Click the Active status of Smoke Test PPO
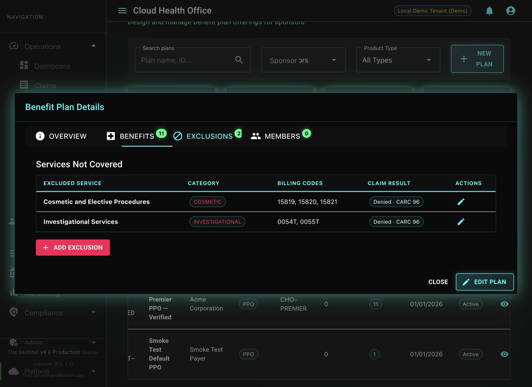 pyautogui.click(x=470, y=354)
